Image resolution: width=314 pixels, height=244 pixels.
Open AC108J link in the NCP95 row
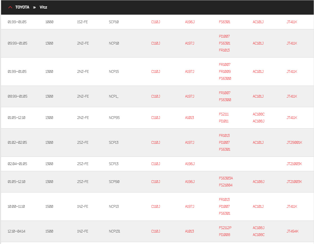[258, 121]
